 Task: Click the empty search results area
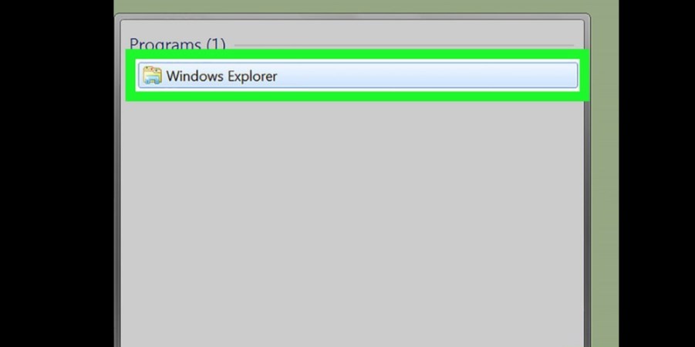pos(353,221)
